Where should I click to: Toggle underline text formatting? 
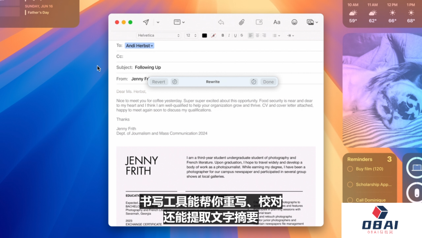pyautogui.click(x=235, y=36)
